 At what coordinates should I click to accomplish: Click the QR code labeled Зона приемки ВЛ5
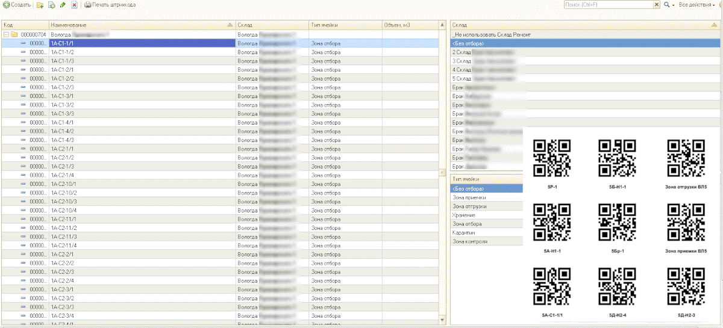[x=686, y=222]
